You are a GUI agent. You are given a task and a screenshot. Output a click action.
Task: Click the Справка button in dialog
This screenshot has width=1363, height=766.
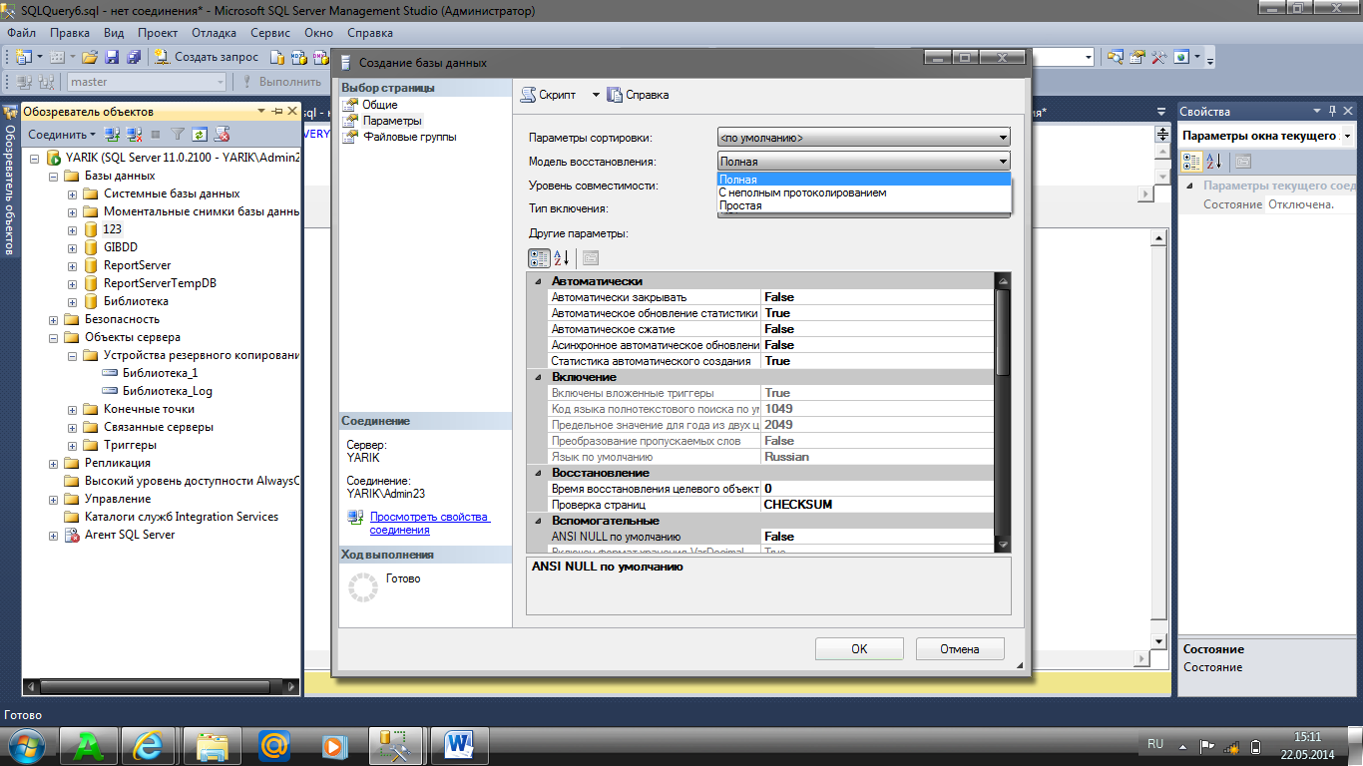point(639,95)
